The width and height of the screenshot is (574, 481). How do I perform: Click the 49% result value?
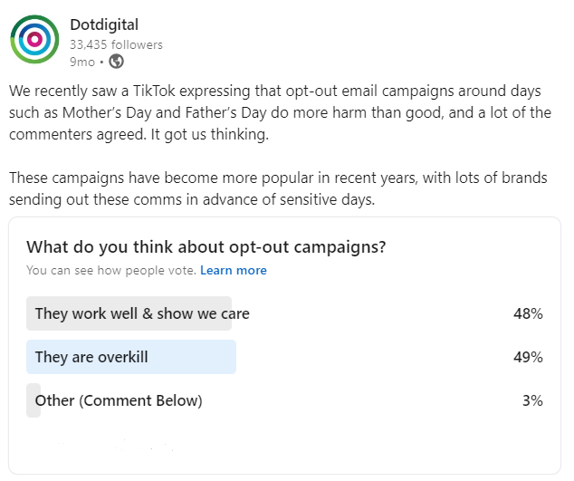pyautogui.click(x=527, y=357)
